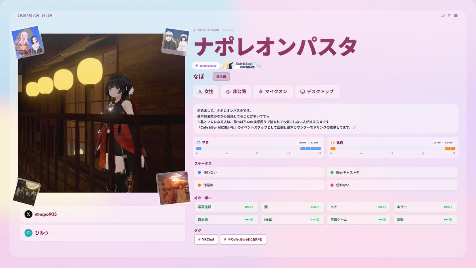Click the self-introduction text box
The width and height of the screenshot is (476, 268).
pyautogui.click(x=326, y=119)
